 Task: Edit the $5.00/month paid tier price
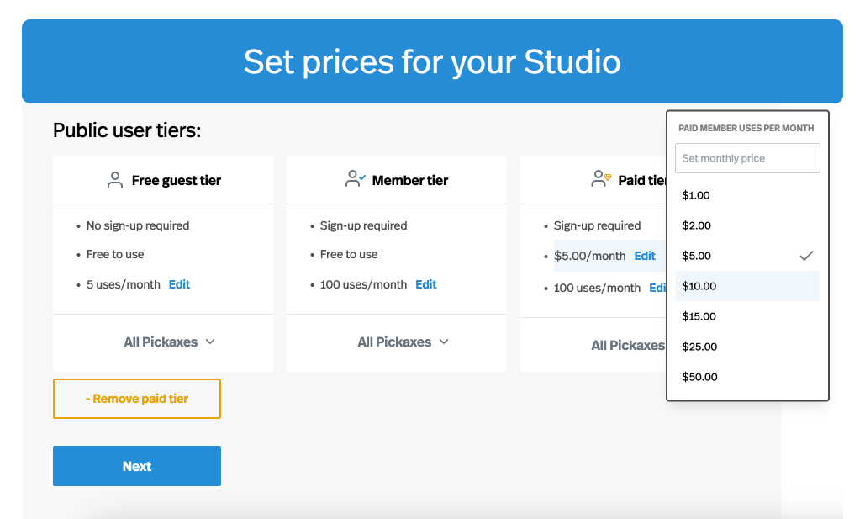pyautogui.click(x=645, y=256)
